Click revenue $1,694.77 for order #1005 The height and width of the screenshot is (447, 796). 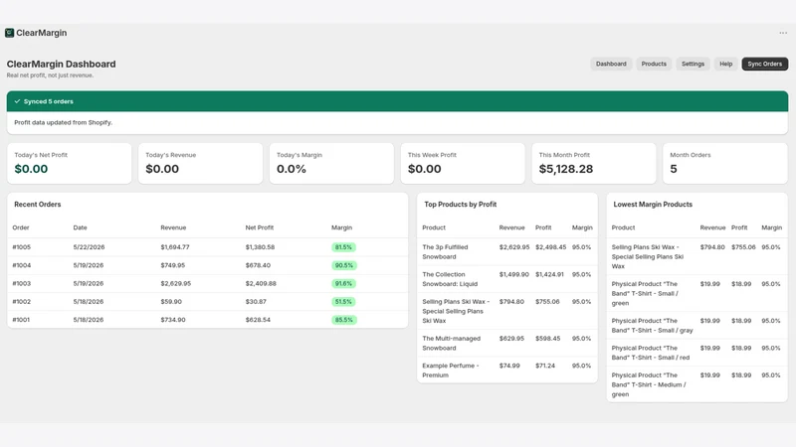[x=175, y=247]
